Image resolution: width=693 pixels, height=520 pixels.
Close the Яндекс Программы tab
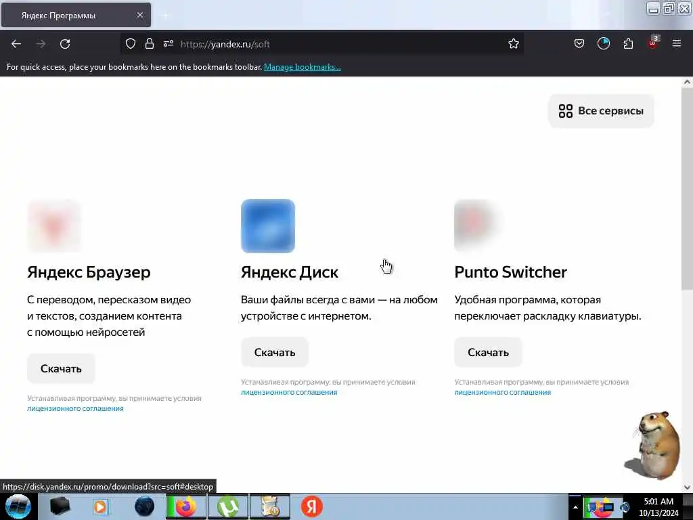[139, 15]
